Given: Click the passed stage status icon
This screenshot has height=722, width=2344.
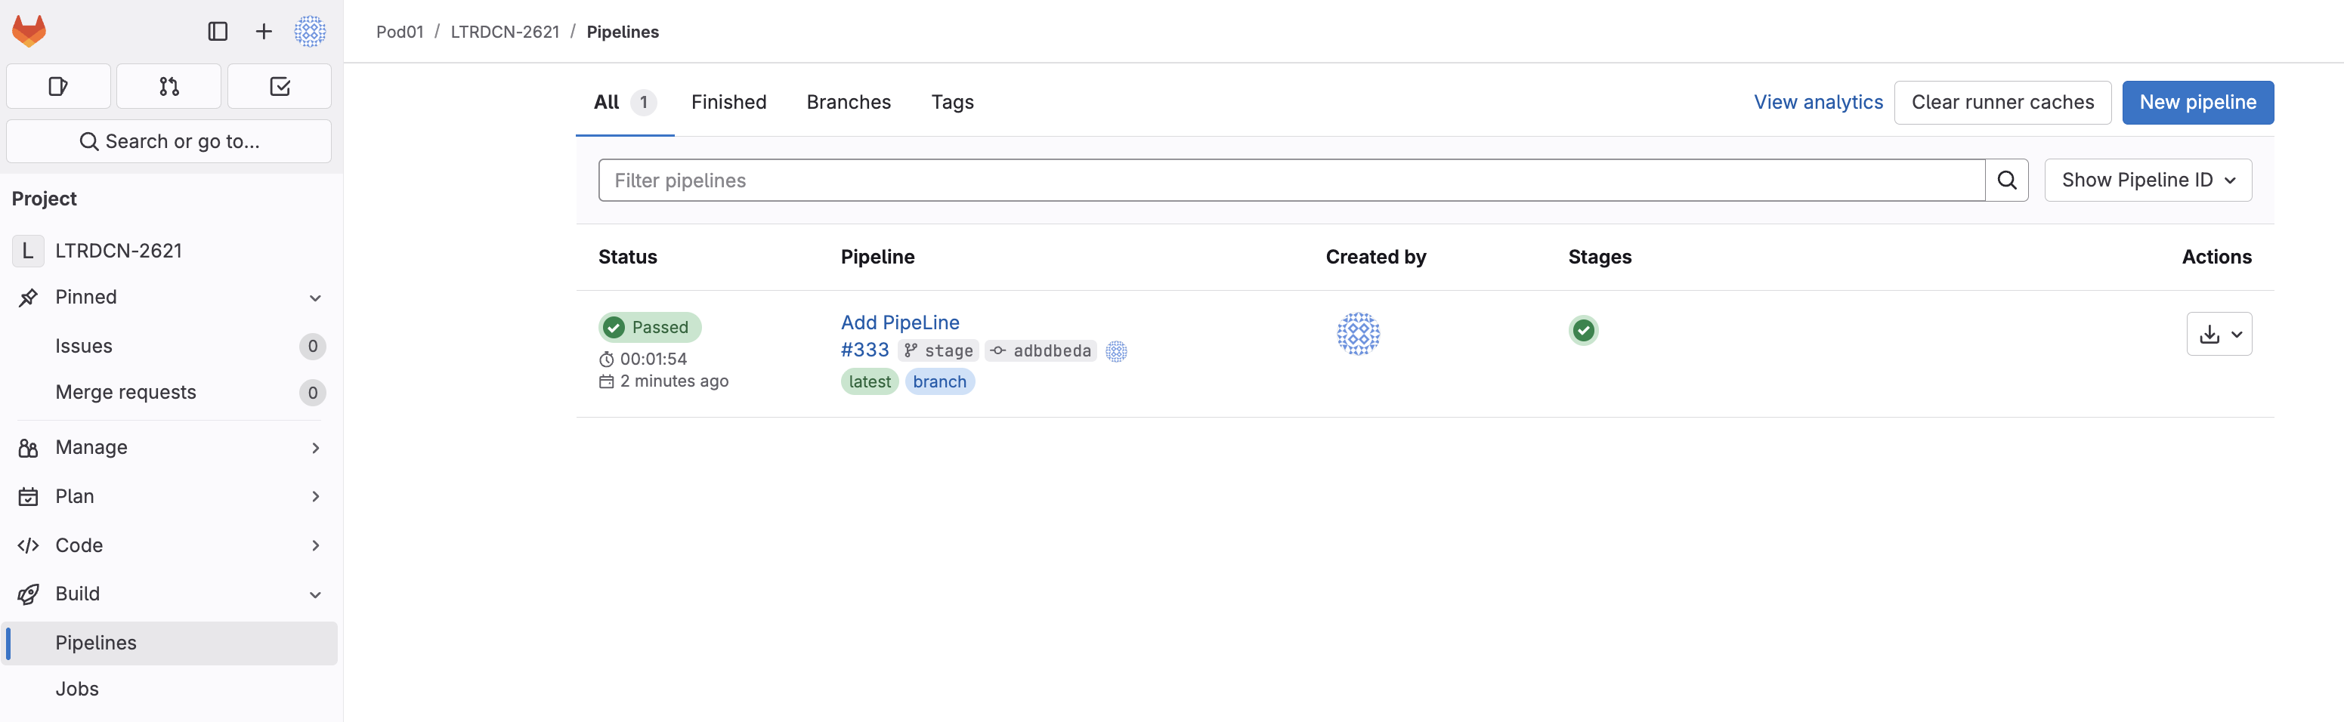Looking at the screenshot, I should [x=1583, y=330].
